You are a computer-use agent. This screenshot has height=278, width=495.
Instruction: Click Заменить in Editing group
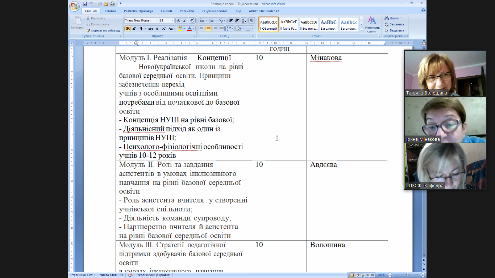click(x=394, y=24)
